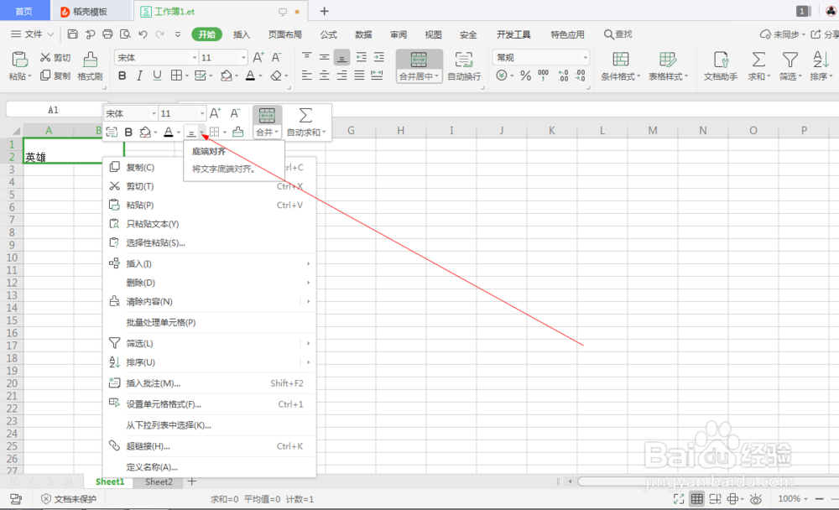Choose Format Cells (设置单元格格式) in context menu
This screenshot has width=839, height=510.
point(209,404)
